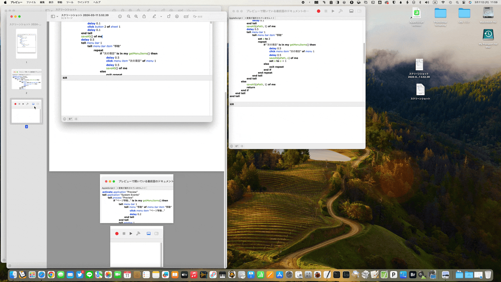This screenshot has width=501, height=282.
Task: Open the ファイル menu in the menu bar
Action: [x=31, y=2]
